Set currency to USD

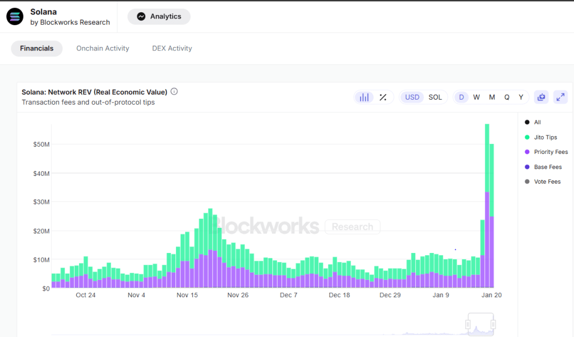coord(412,97)
